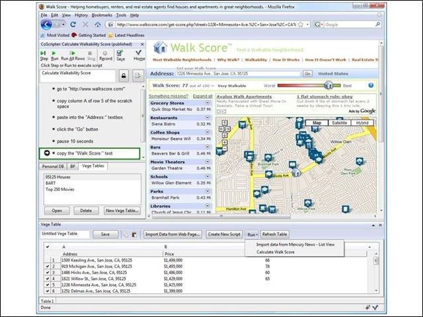Image resolution: width=423 pixels, height=317 pixels.
Task: Click the Expand all link
Action: [x=202, y=96]
